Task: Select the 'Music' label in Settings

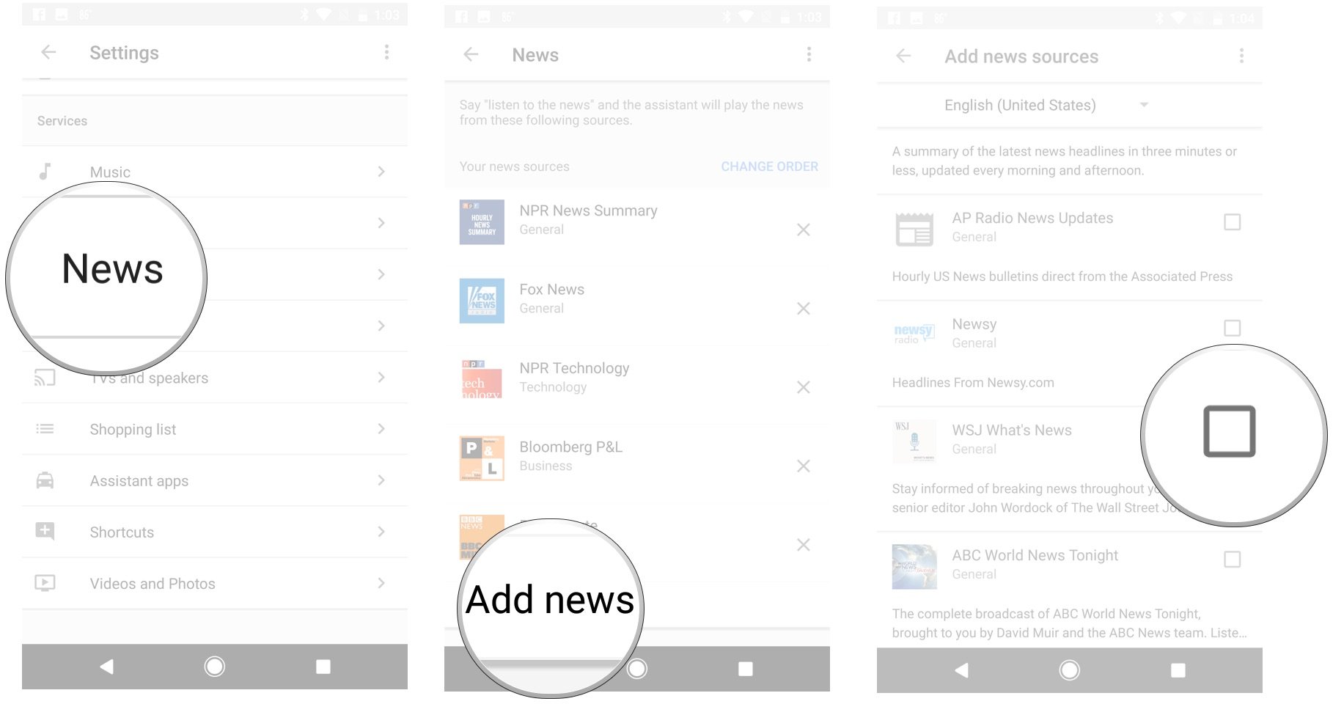Action: (110, 172)
